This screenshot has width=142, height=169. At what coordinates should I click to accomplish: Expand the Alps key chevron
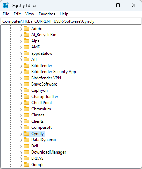click(x=21, y=41)
